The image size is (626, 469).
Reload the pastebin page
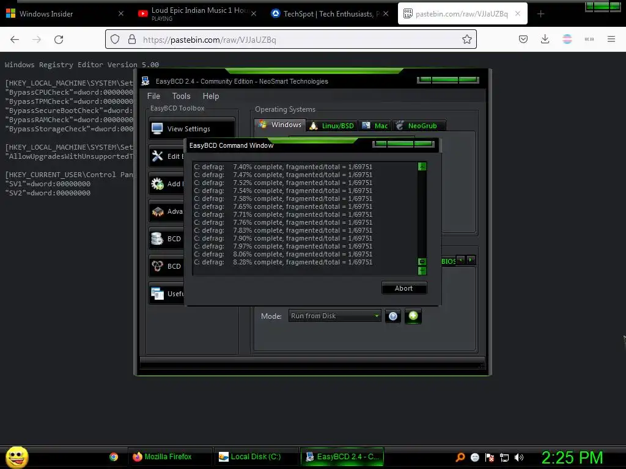(x=59, y=40)
